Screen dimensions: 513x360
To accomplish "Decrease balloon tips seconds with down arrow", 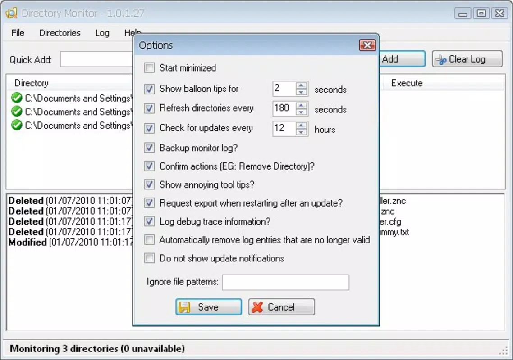I will [x=301, y=92].
